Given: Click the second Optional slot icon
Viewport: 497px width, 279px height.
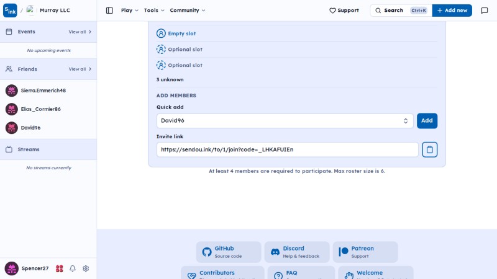Looking at the screenshot, I should tap(161, 65).
